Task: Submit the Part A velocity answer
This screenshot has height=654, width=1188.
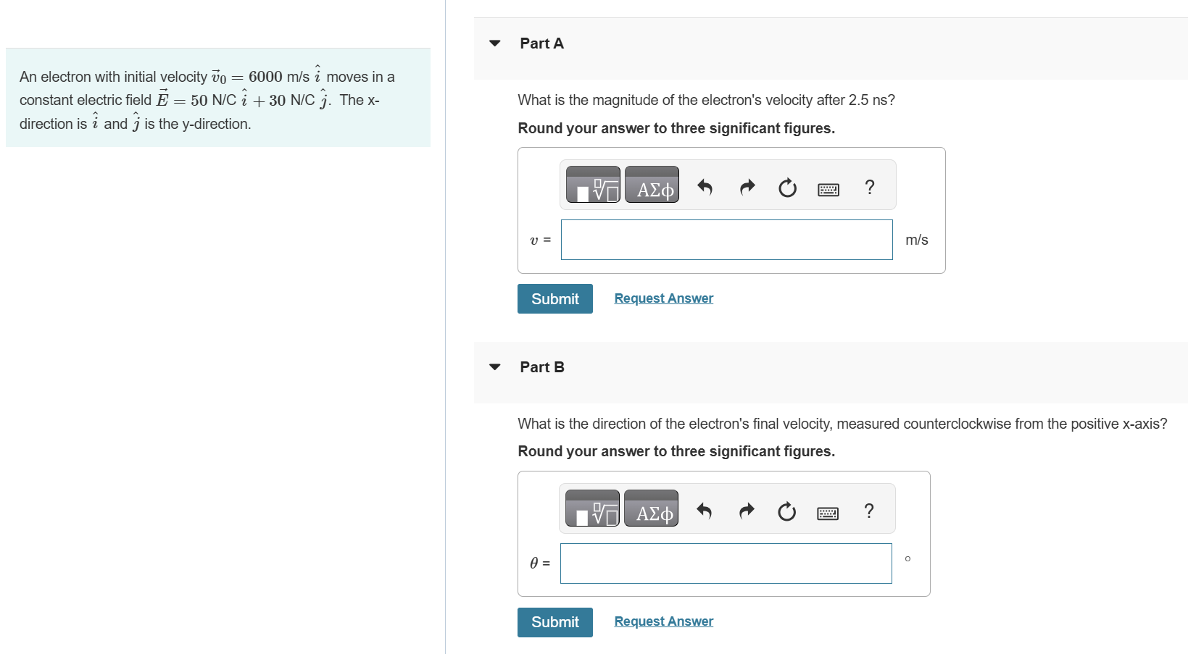Action: (555, 299)
